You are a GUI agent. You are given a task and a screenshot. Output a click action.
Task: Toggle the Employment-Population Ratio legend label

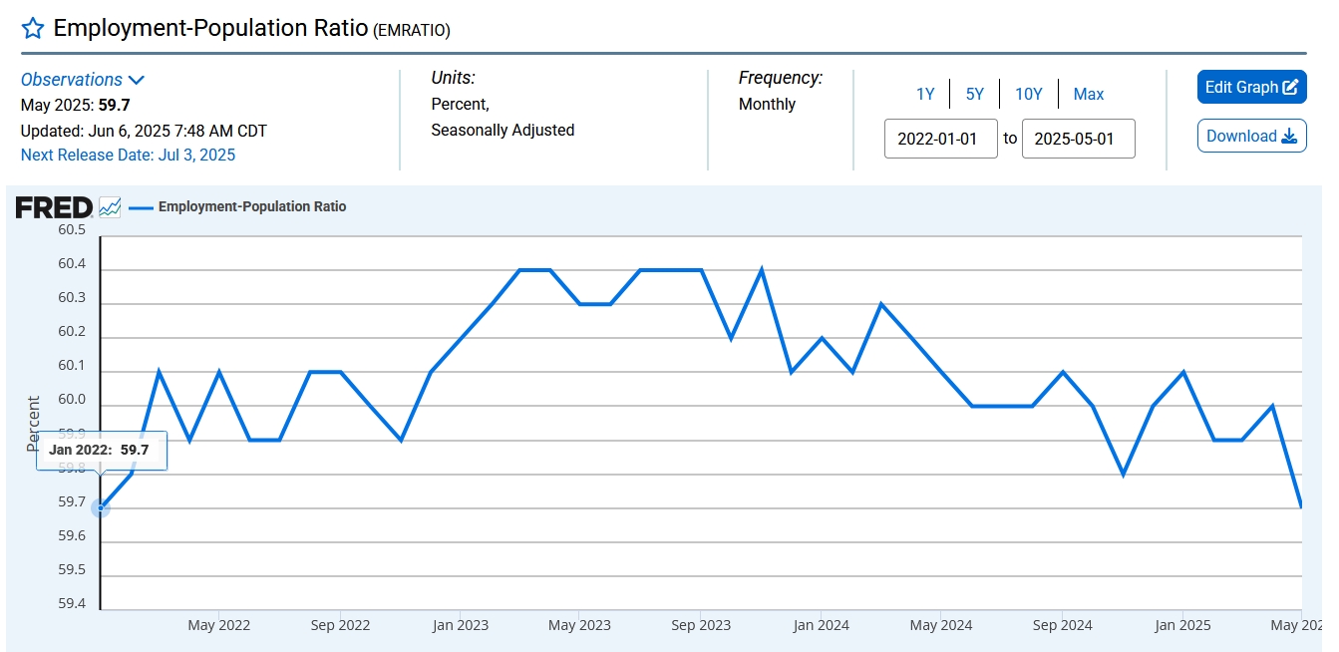[252, 207]
